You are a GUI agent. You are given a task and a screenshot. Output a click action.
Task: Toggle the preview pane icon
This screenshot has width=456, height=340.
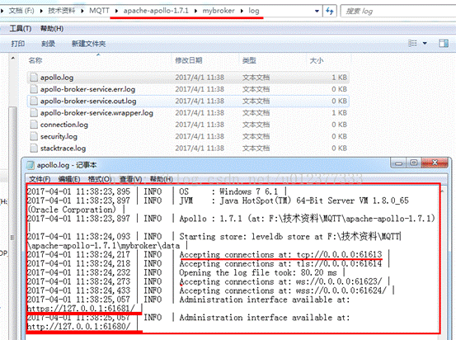coord(443,44)
